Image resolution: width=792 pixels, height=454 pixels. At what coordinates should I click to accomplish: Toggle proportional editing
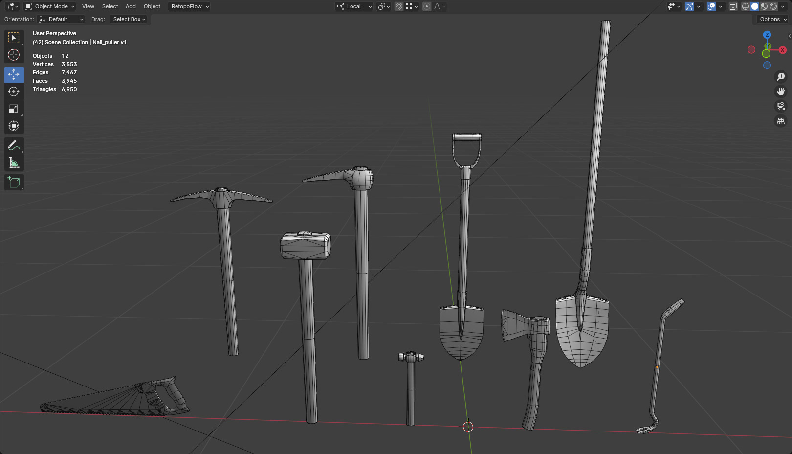point(427,6)
